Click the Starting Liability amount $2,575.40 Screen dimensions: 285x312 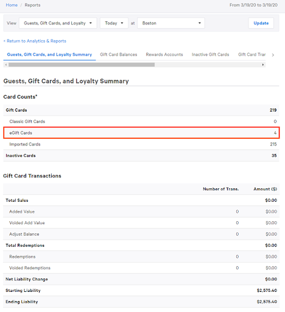coord(267,291)
